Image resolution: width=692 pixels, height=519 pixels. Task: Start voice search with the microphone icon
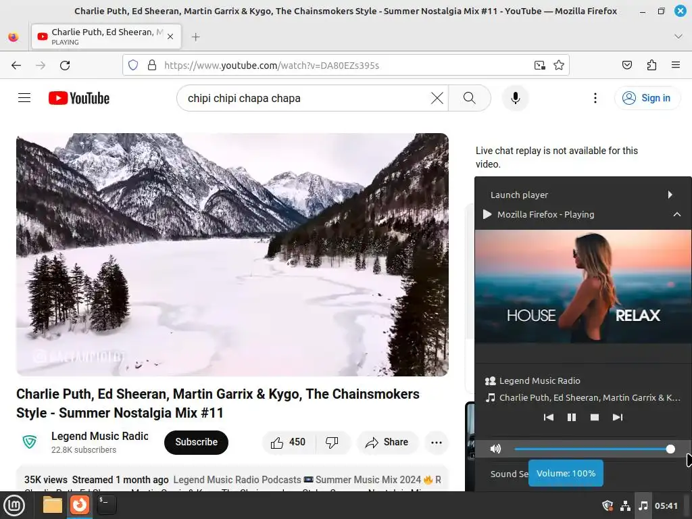[x=515, y=98]
